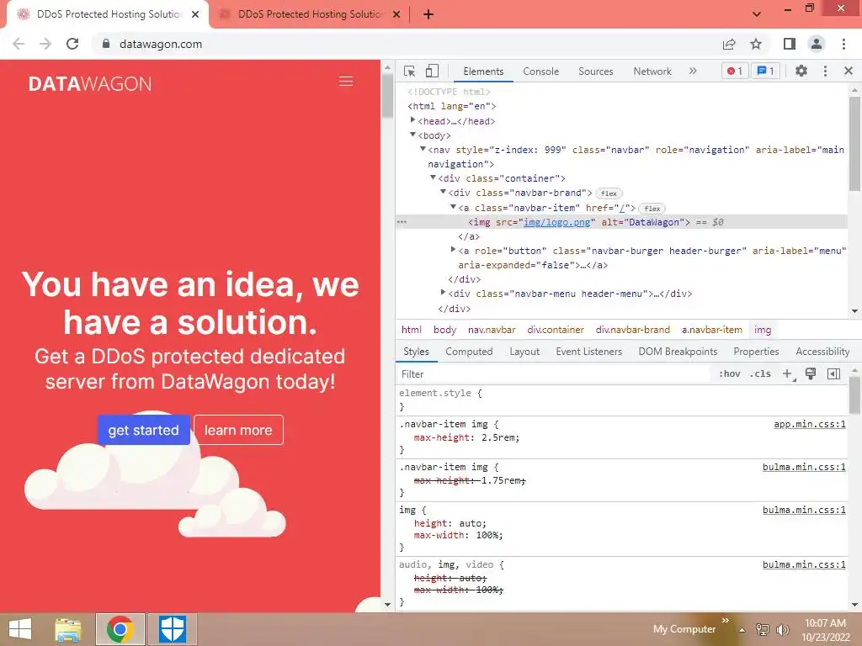Toggle the browser side panel icon
This screenshot has width=862, height=646.
pyautogui.click(x=790, y=44)
